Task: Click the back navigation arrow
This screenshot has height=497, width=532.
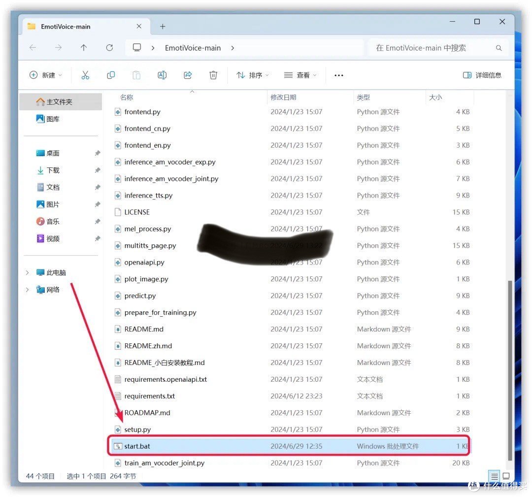Action: [33, 47]
